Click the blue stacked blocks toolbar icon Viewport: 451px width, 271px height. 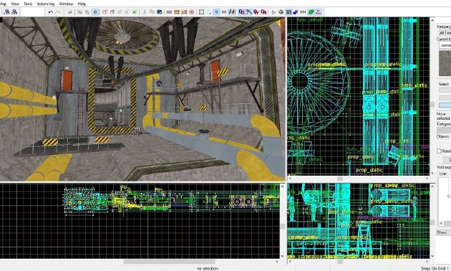point(296,12)
